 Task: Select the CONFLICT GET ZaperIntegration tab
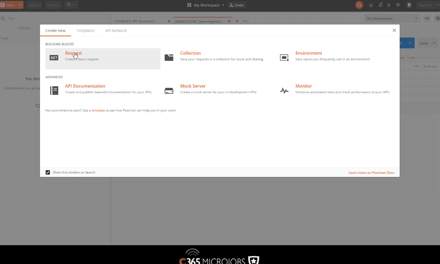[202, 21]
